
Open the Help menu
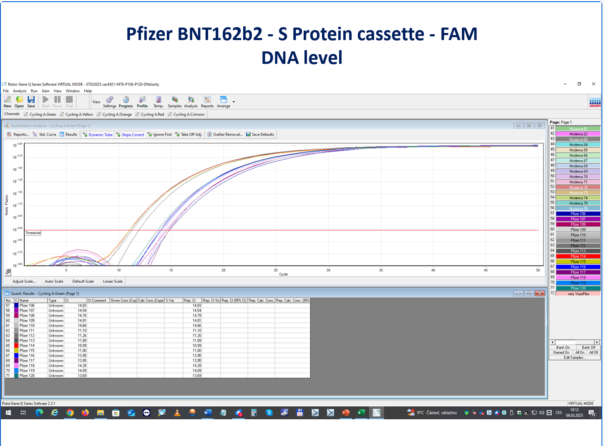(88, 91)
